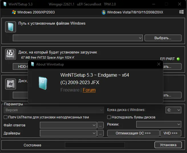Image resolution: width=187 pixels, height=153 pixels.
Task: Click the Windows logo icon at top right
Action: (x=181, y=12)
